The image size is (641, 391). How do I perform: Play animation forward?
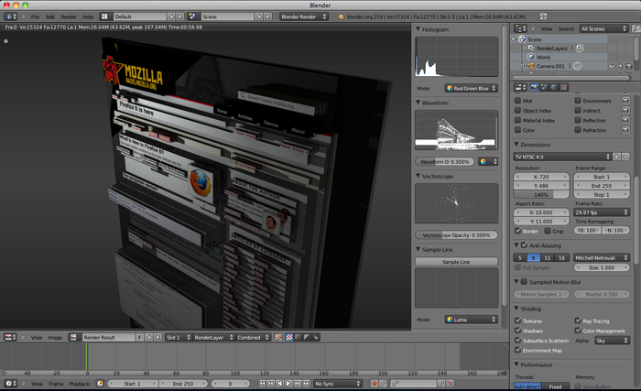[288, 384]
